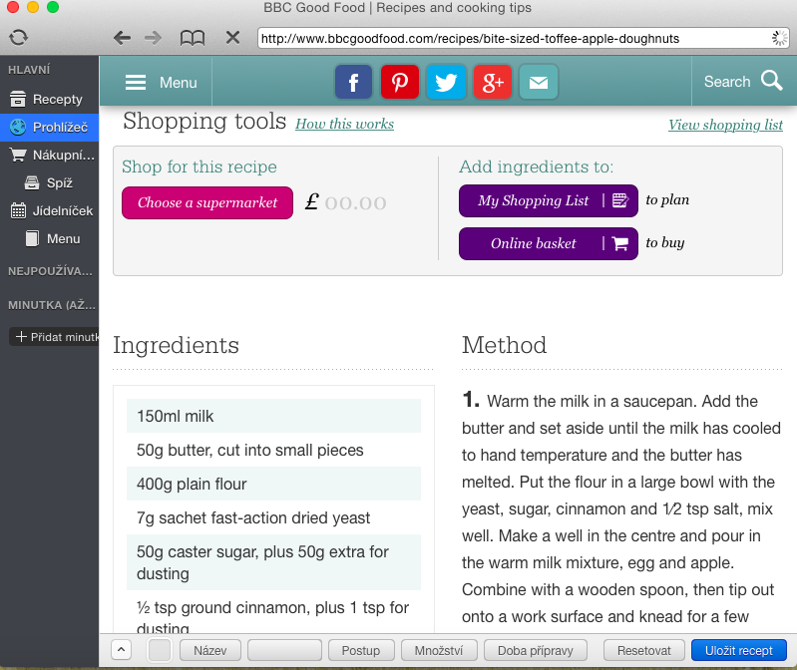Click the Uložit recept button
Image resolution: width=797 pixels, height=670 pixels.
pos(738,650)
